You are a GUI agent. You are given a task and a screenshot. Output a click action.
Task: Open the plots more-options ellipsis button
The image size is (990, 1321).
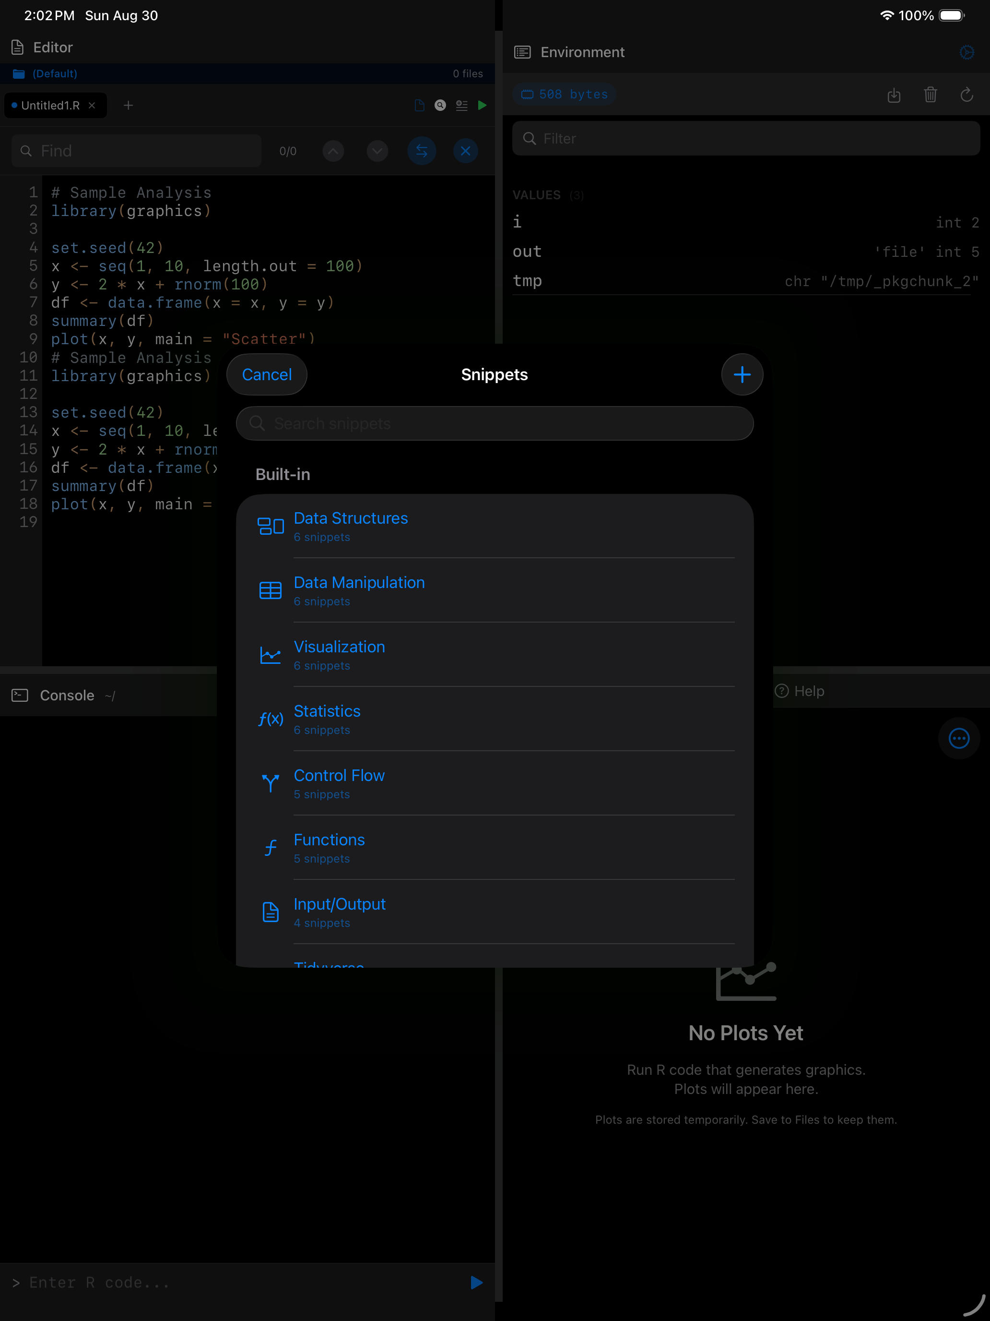pos(959,738)
